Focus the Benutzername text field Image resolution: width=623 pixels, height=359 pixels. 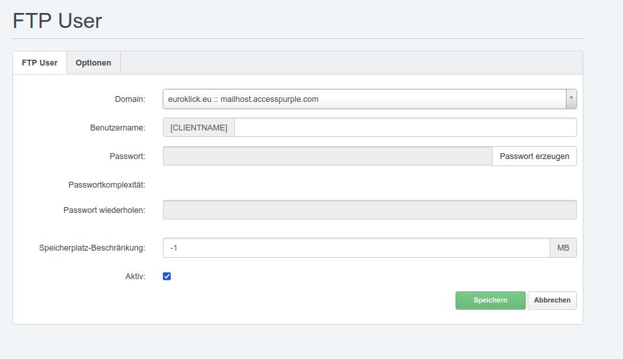click(x=405, y=128)
